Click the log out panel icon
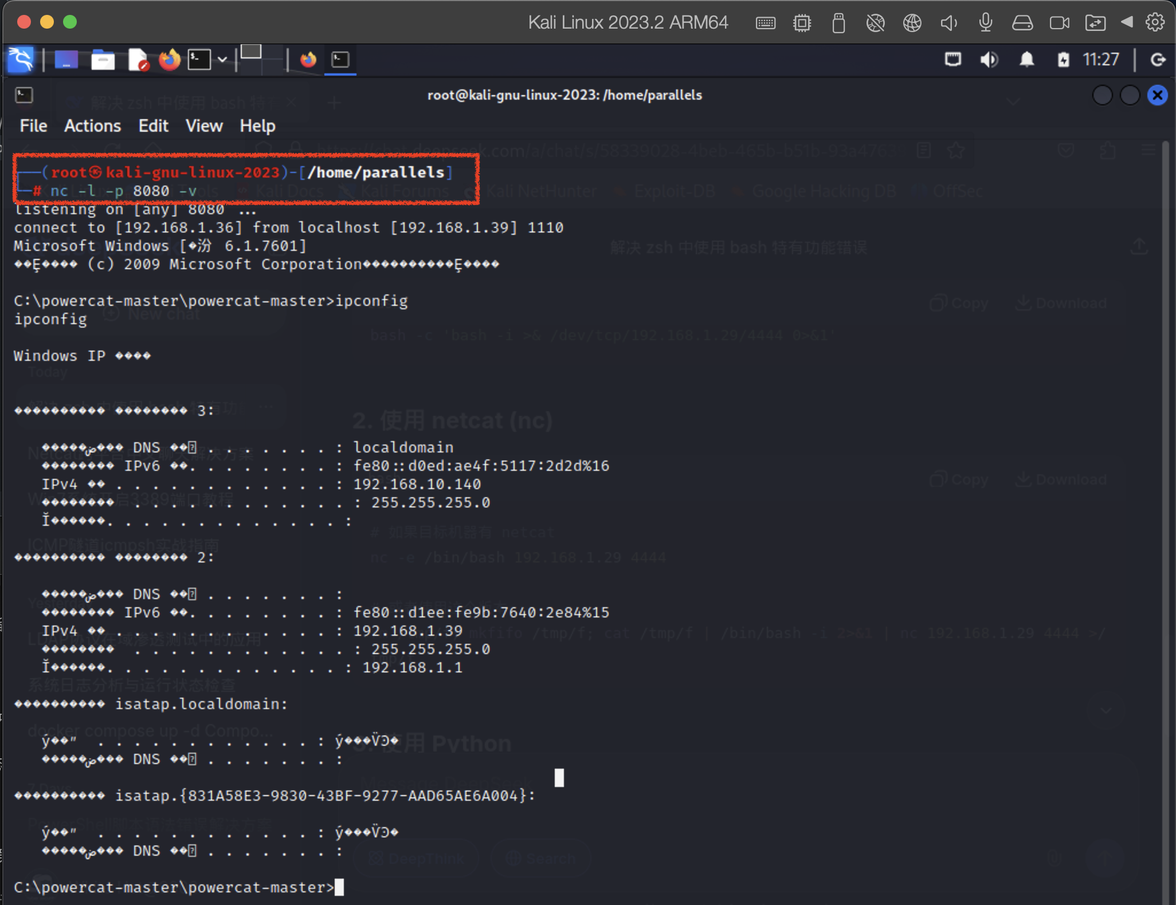 click(x=1158, y=60)
